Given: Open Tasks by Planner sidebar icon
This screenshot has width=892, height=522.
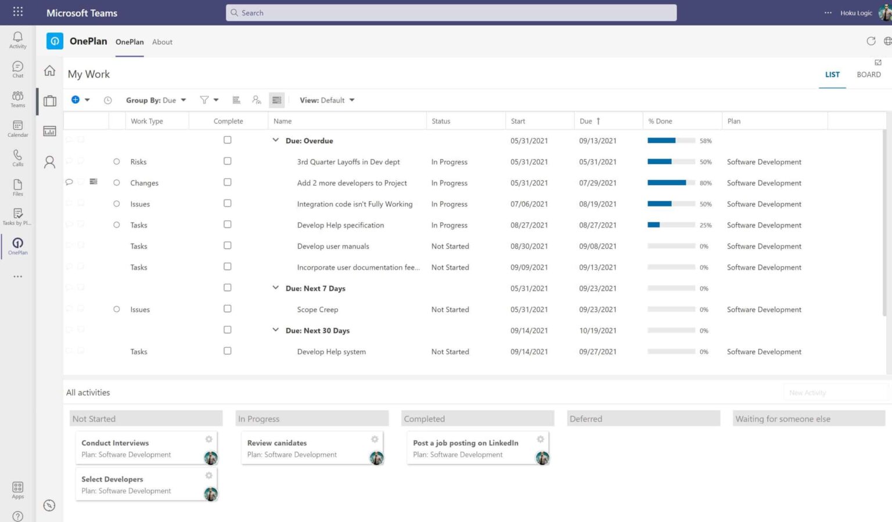Looking at the screenshot, I should (x=18, y=217).
